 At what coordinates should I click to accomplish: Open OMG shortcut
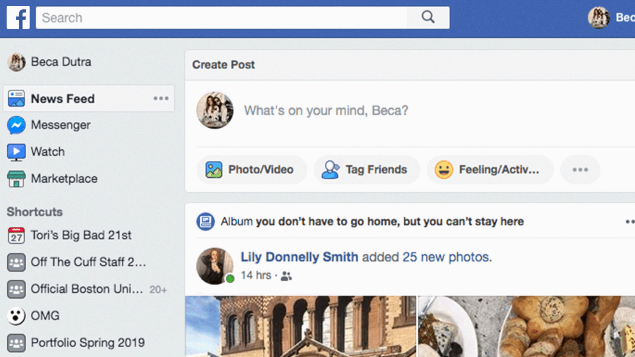tap(45, 316)
